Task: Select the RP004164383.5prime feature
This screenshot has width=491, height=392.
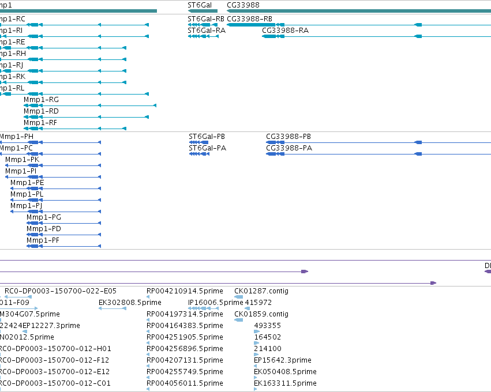Action: click(x=148, y=331)
